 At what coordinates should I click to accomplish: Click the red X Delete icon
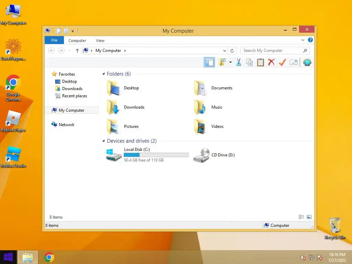[272, 62]
